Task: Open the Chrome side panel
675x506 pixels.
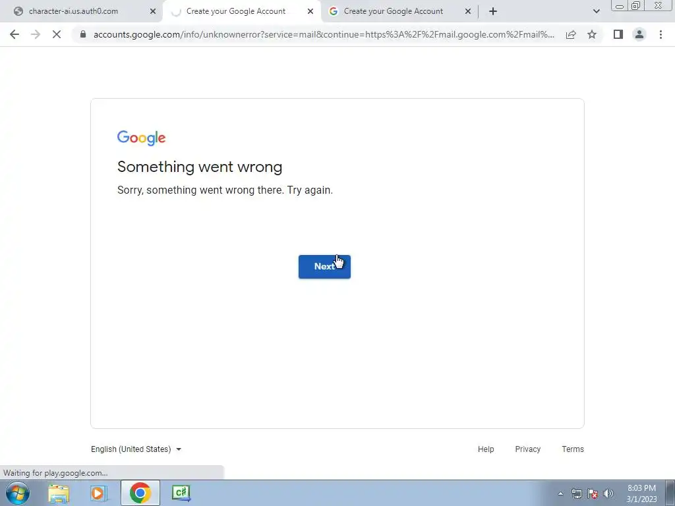Action: [618, 34]
